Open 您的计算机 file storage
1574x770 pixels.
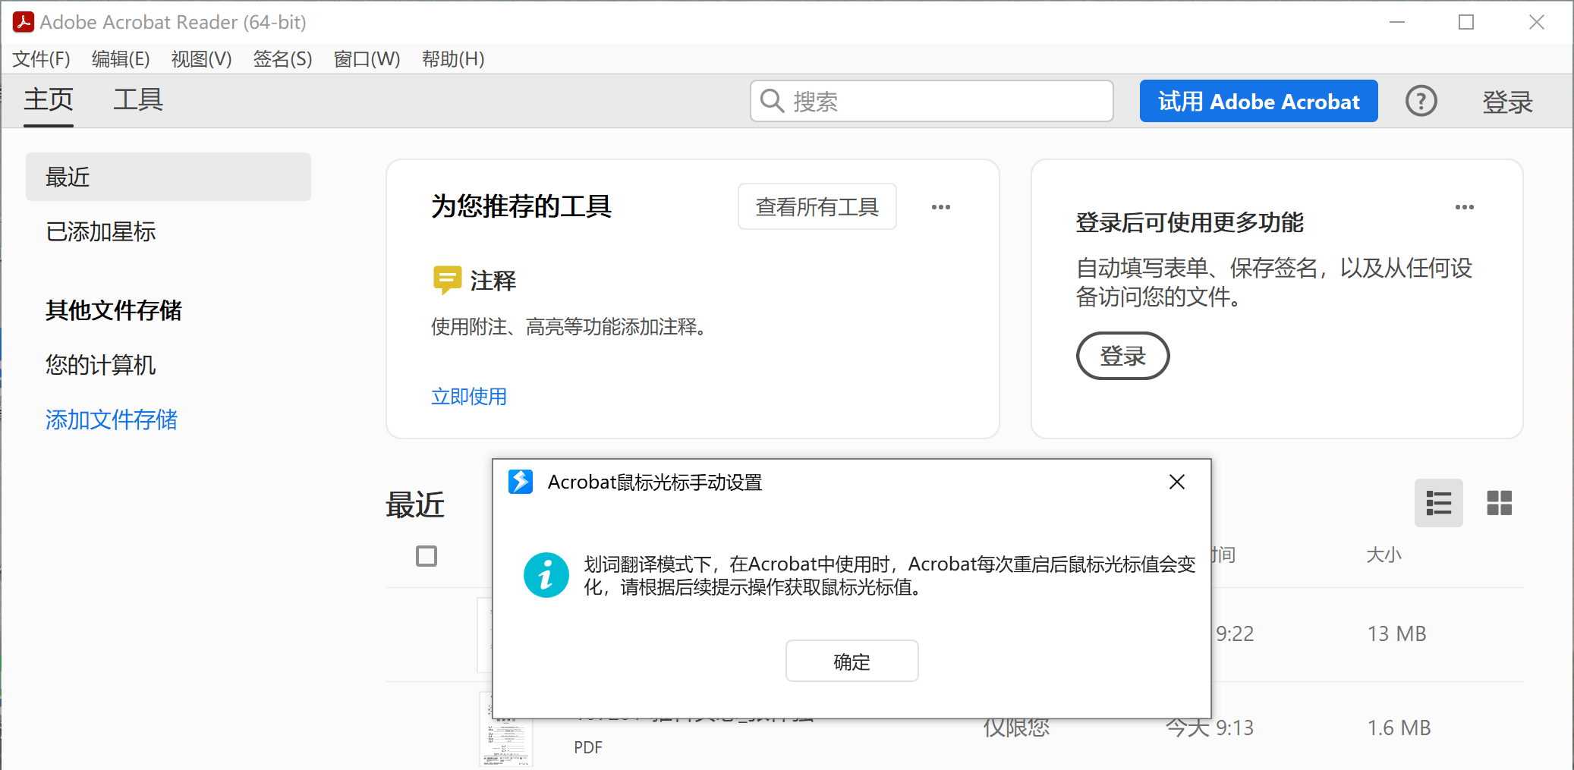(x=101, y=365)
